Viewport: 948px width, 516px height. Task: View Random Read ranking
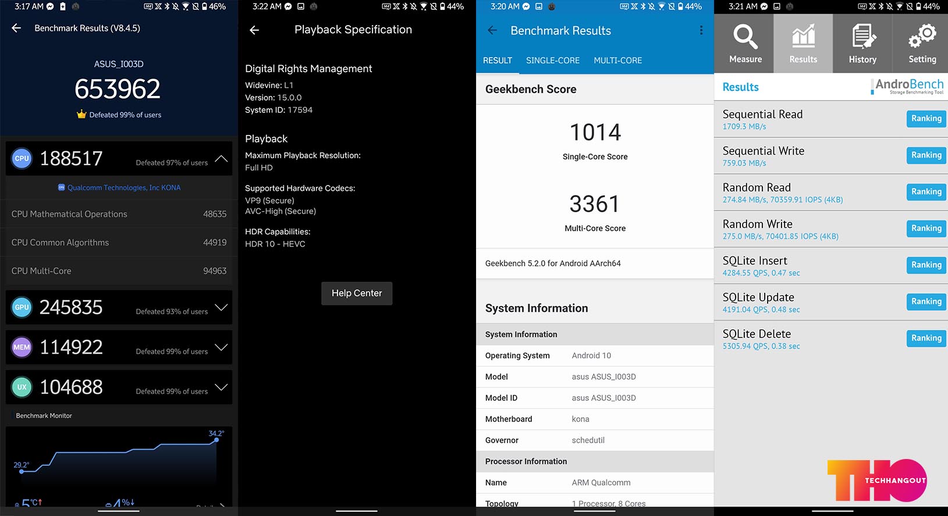click(926, 192)
